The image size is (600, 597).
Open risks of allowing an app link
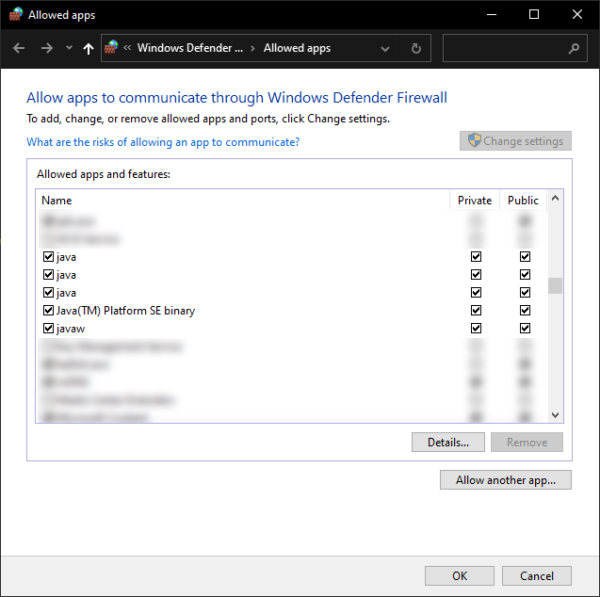(x=163, y=142)
